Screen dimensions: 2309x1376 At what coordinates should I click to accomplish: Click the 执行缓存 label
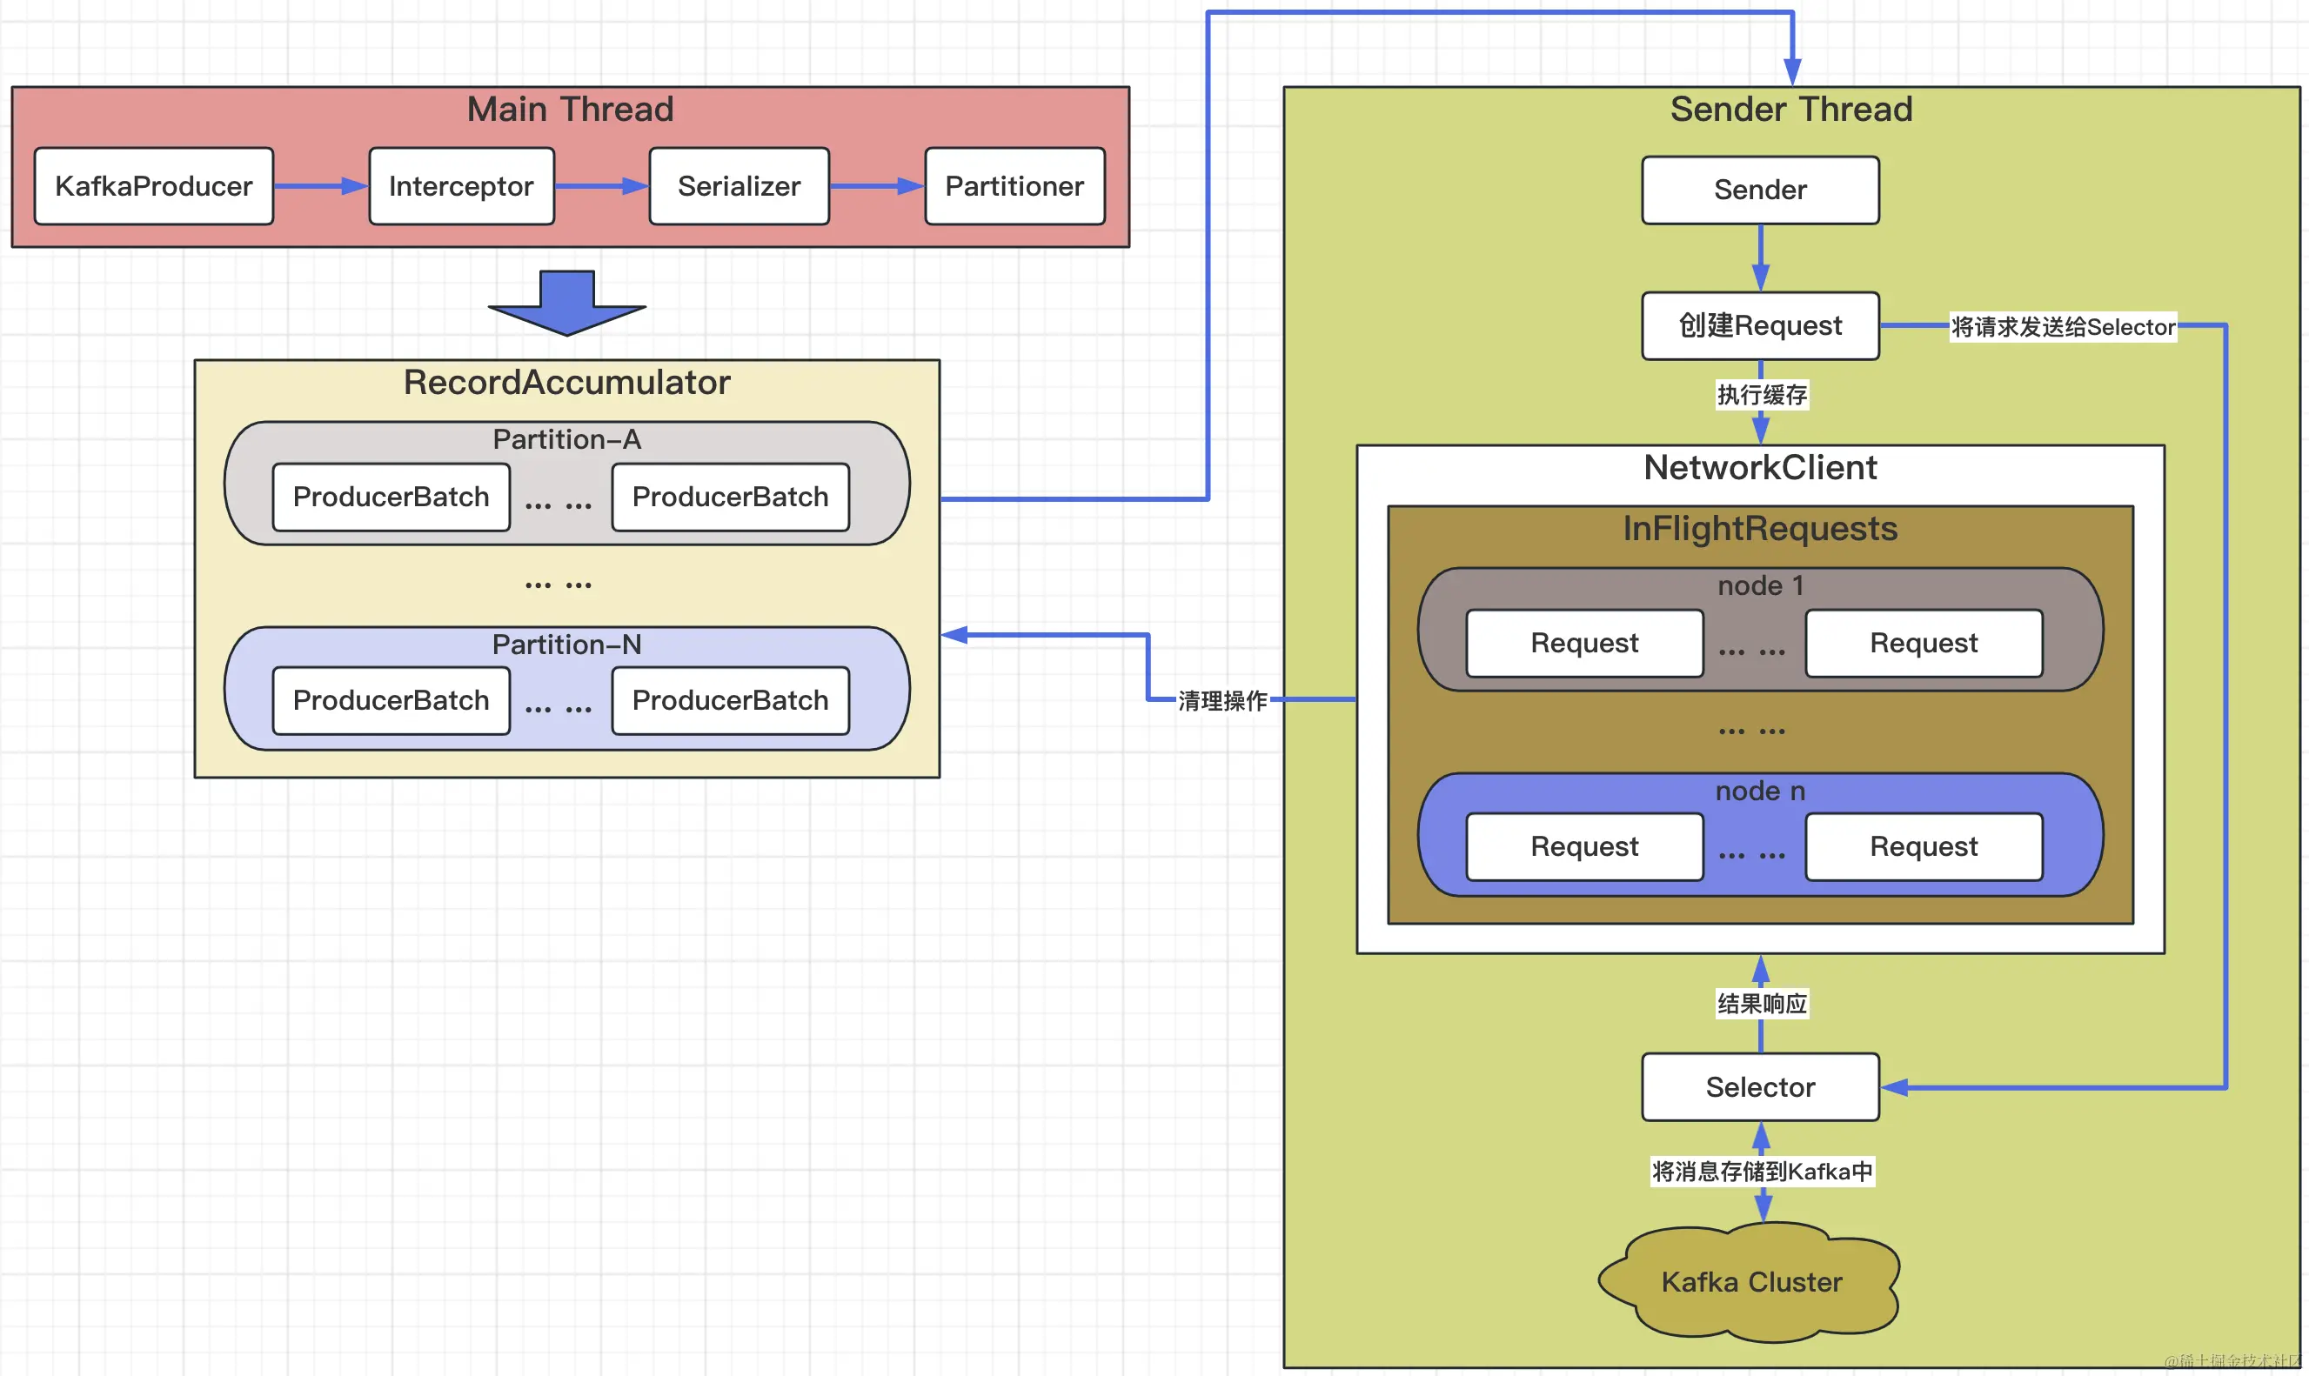point(1762,396)
